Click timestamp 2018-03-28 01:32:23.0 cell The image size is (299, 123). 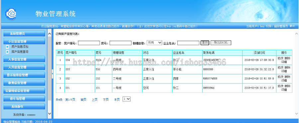[x=259, y=70]
